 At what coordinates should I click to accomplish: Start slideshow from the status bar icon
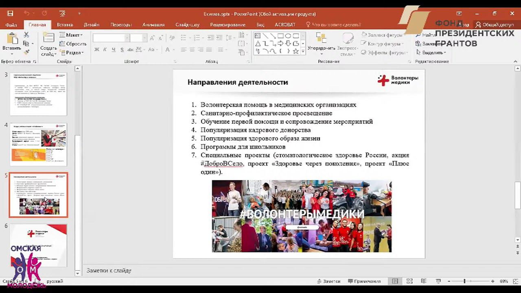[438, 281]
